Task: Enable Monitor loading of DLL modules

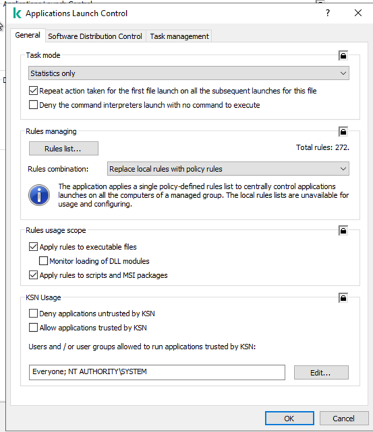Action: [x=44, y=261]
